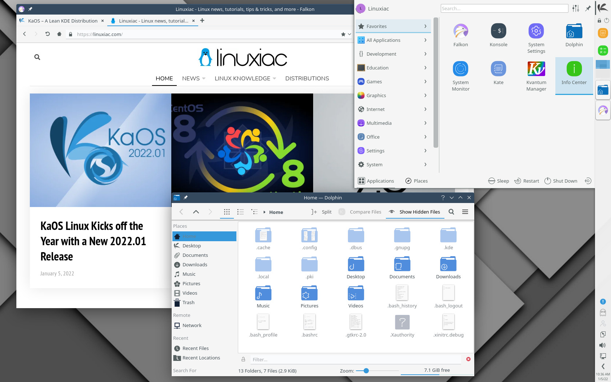The image size is (611, 382).
Task: Open the green calculator panel icon
Action: [x=603, y=50]
